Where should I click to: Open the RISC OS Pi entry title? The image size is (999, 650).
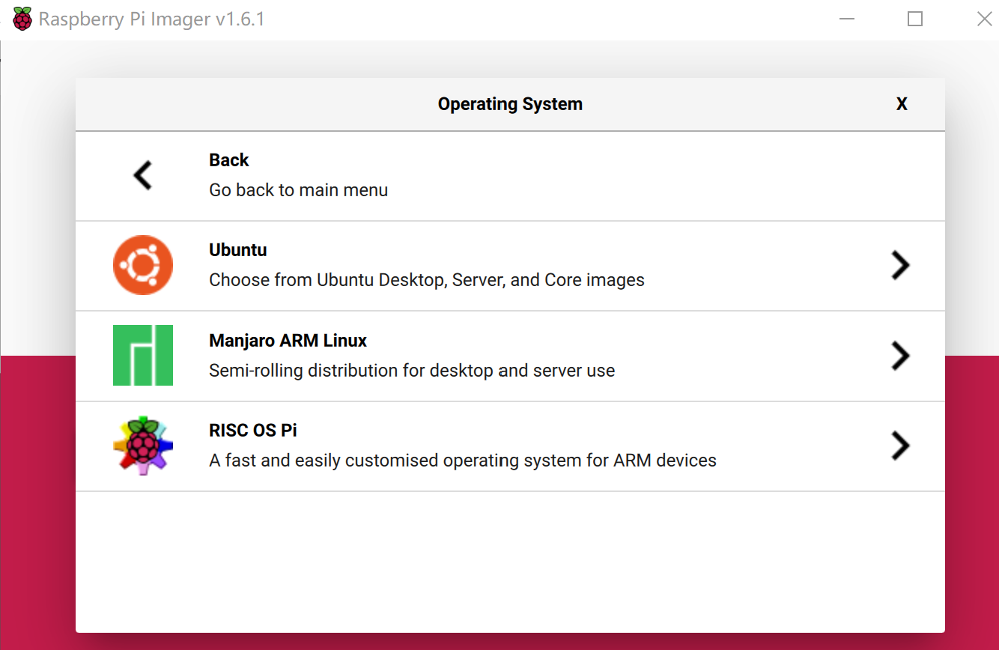(x=253, y=431)
